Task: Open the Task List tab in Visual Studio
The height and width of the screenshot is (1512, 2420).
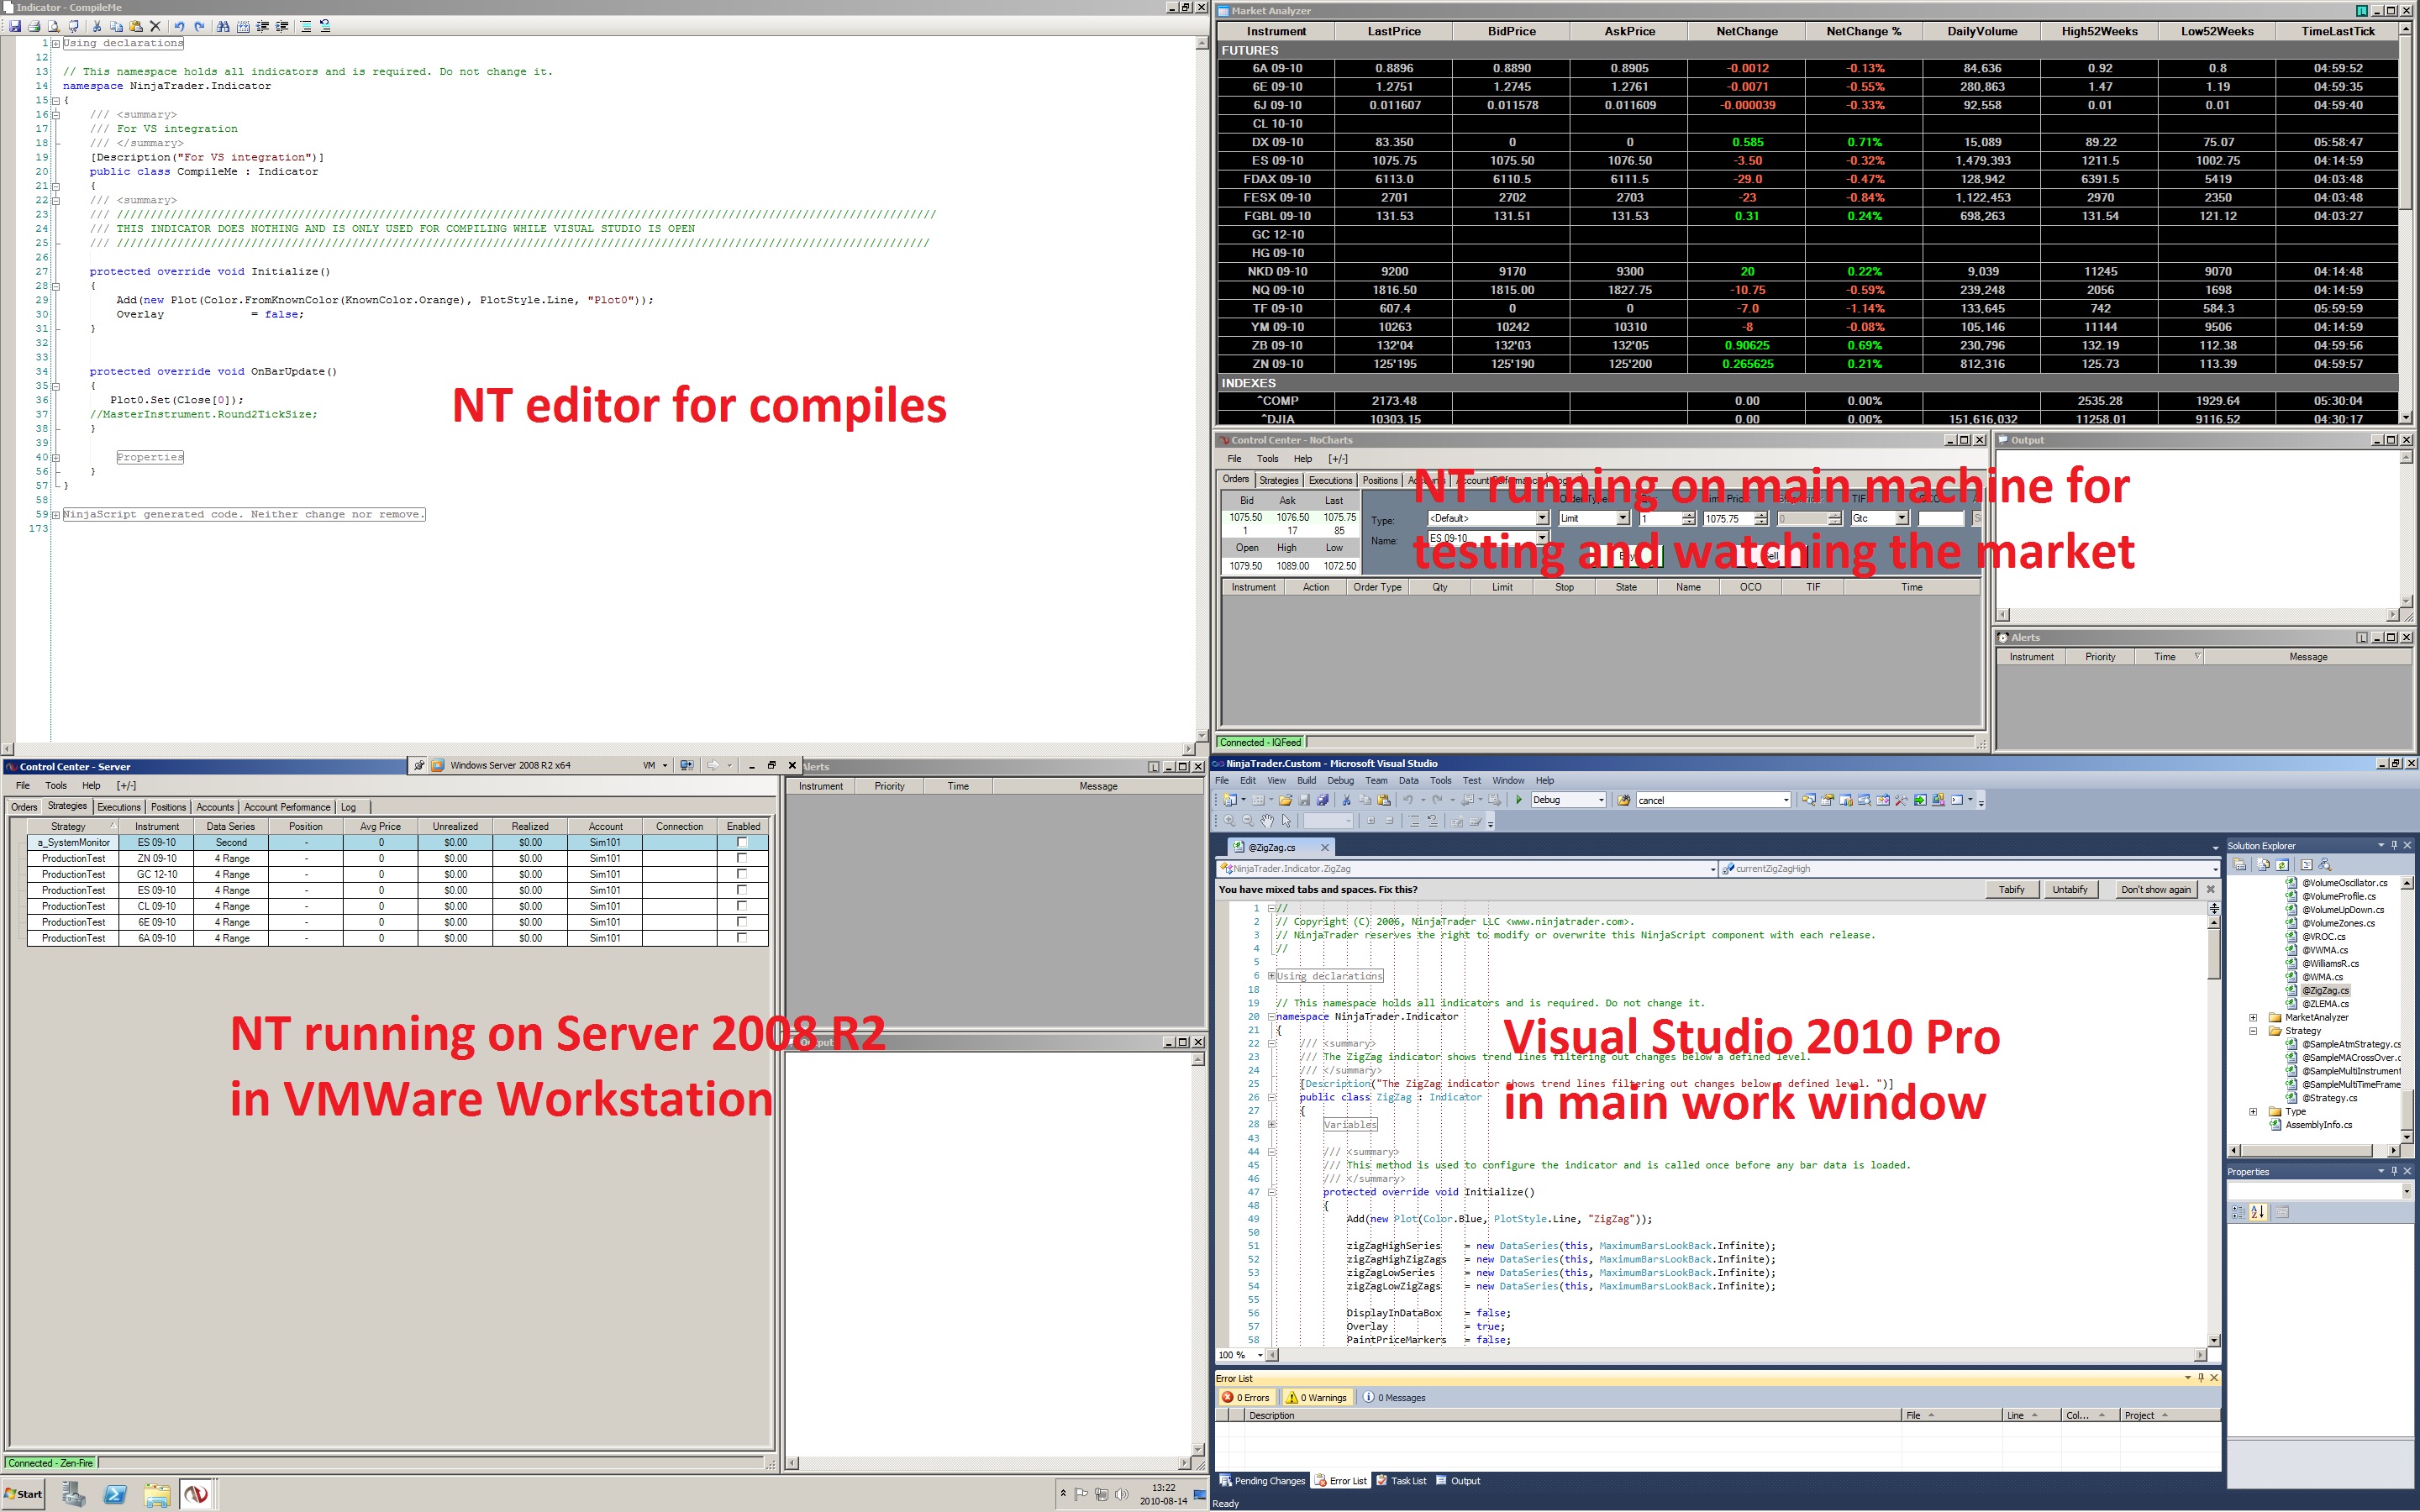Action: (x=1402, y=1481)
